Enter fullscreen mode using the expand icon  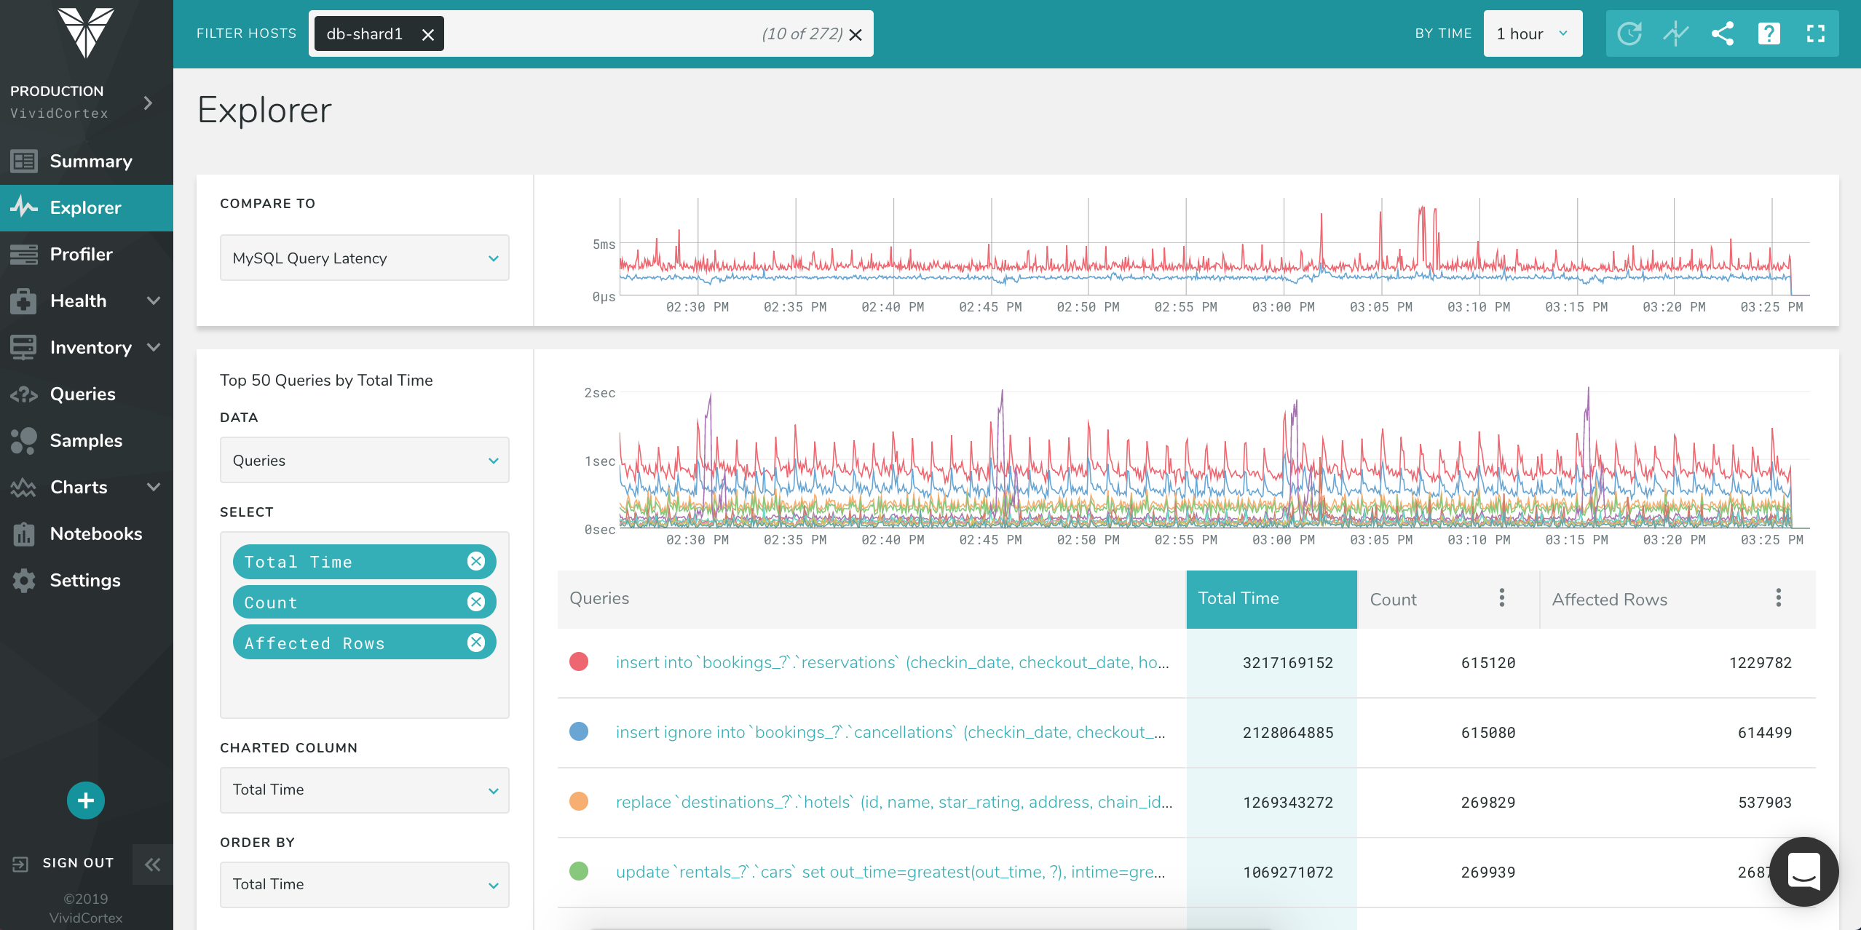pos(1816,33)
